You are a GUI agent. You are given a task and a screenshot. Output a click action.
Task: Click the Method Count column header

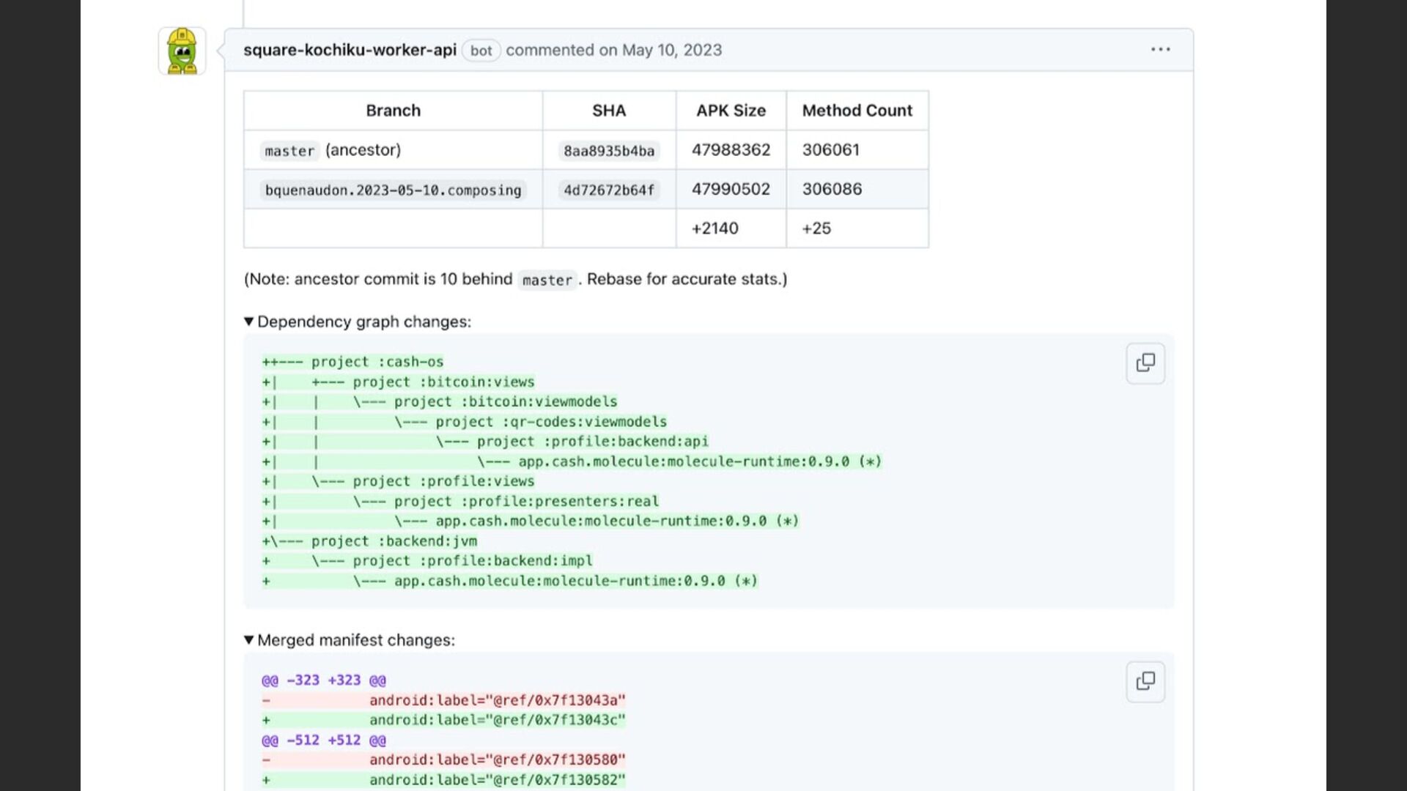point(857,111)
